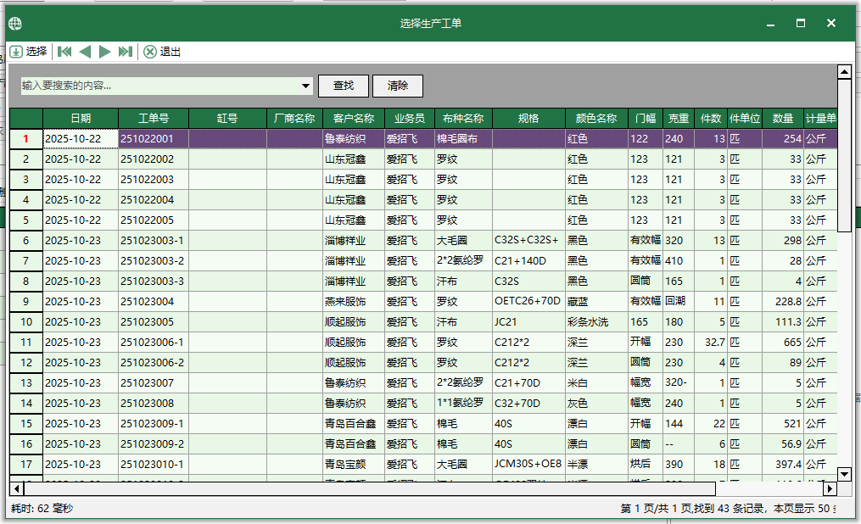Click the 清除 clear button
Screen dimensions: 861x524
pyautogui.click(x=397, y=86)
